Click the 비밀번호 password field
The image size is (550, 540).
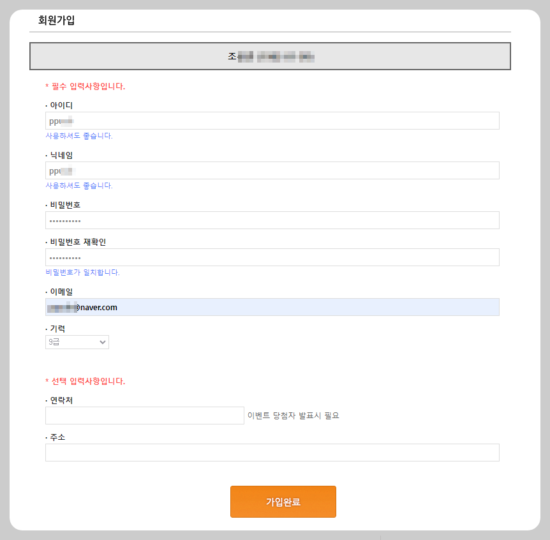click(x=272, y=220)
